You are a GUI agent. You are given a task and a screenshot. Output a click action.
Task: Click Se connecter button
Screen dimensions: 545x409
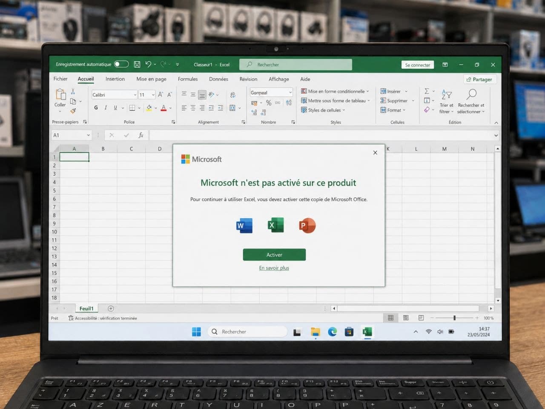coord(417,65)
